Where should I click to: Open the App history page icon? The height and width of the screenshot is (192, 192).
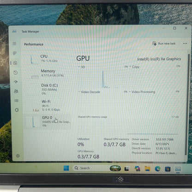coord(16,72)
